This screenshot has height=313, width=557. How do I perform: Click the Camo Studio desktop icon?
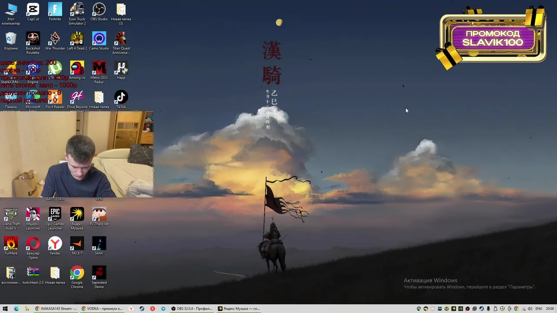coord(99,41)
